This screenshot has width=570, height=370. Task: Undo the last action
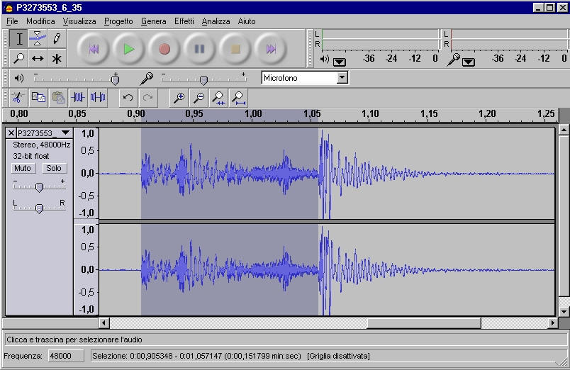click(x=128, y=97)
